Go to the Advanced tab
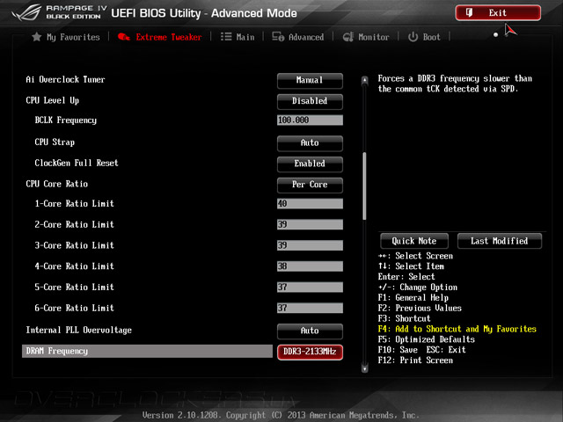The image size is (563, 422). (x=297, y=37)
